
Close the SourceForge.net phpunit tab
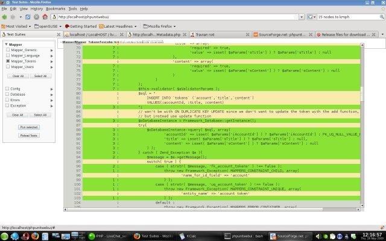click(x=311, y=34)
